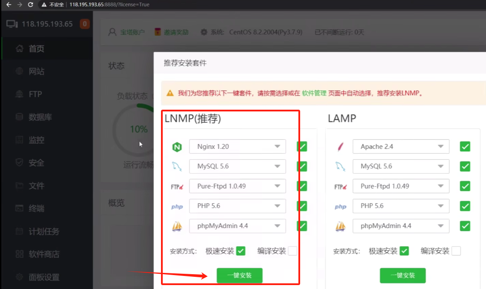Click the system gear icon by CentOS
This screenshot has height=289, width=486.
[204, 32]
